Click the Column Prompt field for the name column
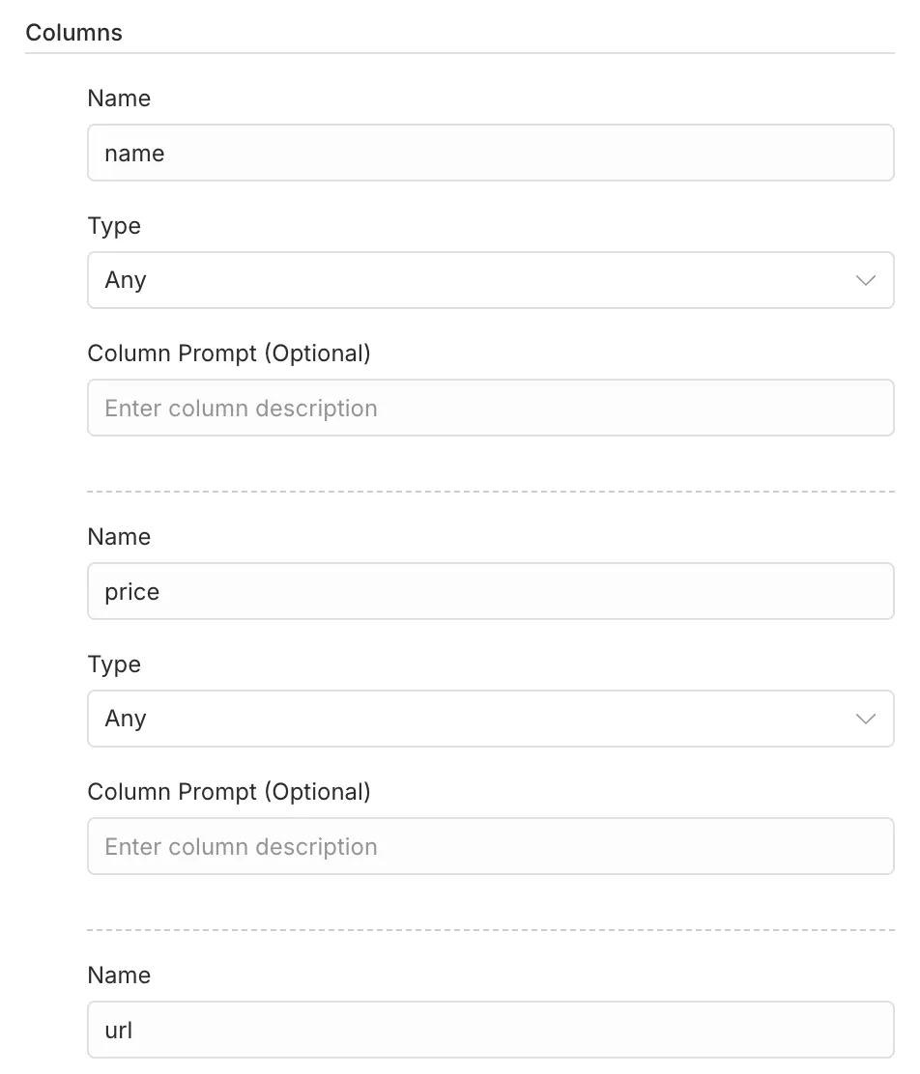This screenshot has height=1074, width=920. (490, 408)
